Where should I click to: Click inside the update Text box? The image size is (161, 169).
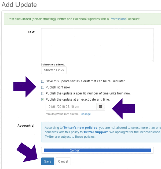pyautogui.click(x=97, y=45)
